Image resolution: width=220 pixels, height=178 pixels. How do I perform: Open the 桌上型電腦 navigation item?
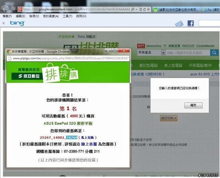tap(173, 65)
